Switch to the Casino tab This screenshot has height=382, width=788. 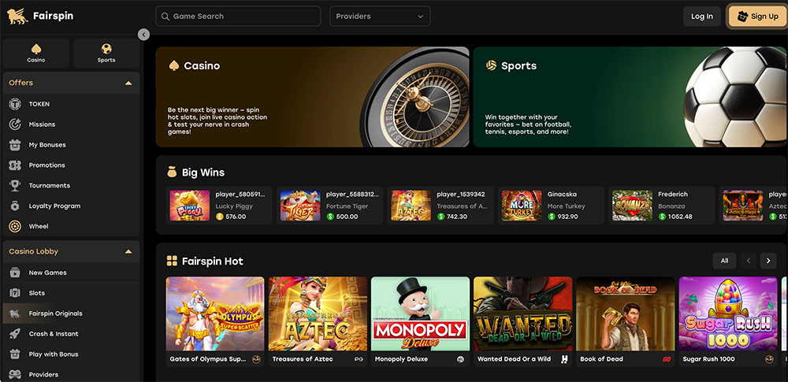[36, 53]
